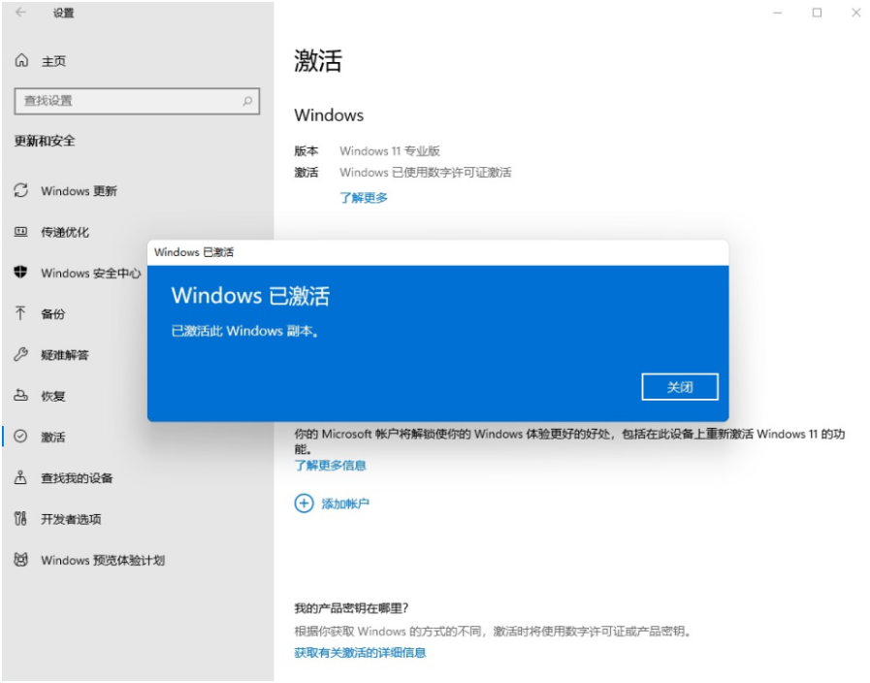Click the 添加帐户 plus circle icon

pyautogui.click(x=304, y=504)
